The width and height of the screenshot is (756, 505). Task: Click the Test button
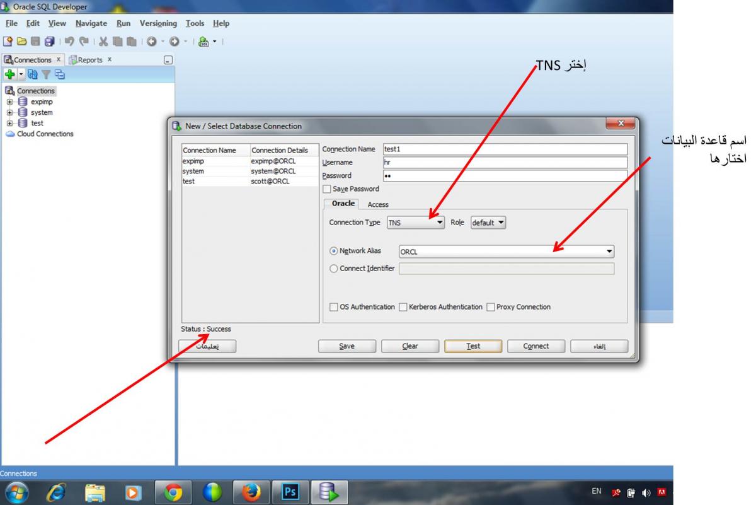(x=473, y=346)
